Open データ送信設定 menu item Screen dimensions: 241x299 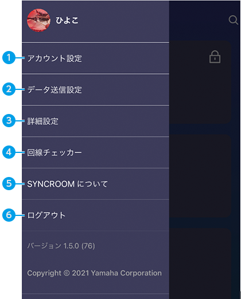pyautogui.click(x=95, y=90)
